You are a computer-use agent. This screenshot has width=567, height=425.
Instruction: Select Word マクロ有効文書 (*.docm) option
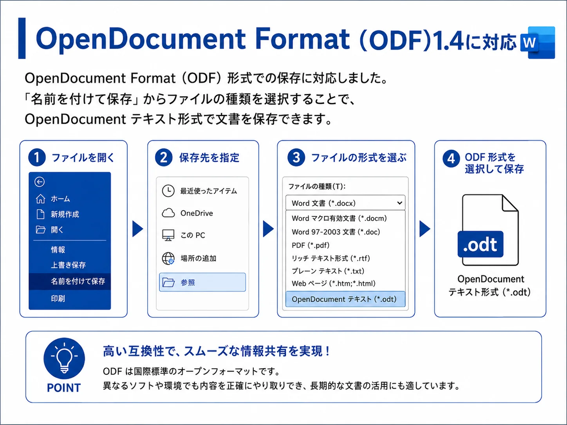[339, 218]
